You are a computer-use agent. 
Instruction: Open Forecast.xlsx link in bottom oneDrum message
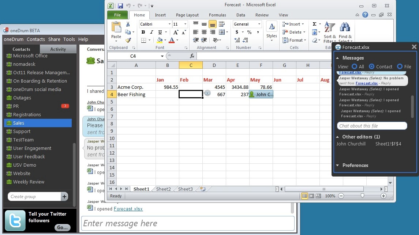128,209
